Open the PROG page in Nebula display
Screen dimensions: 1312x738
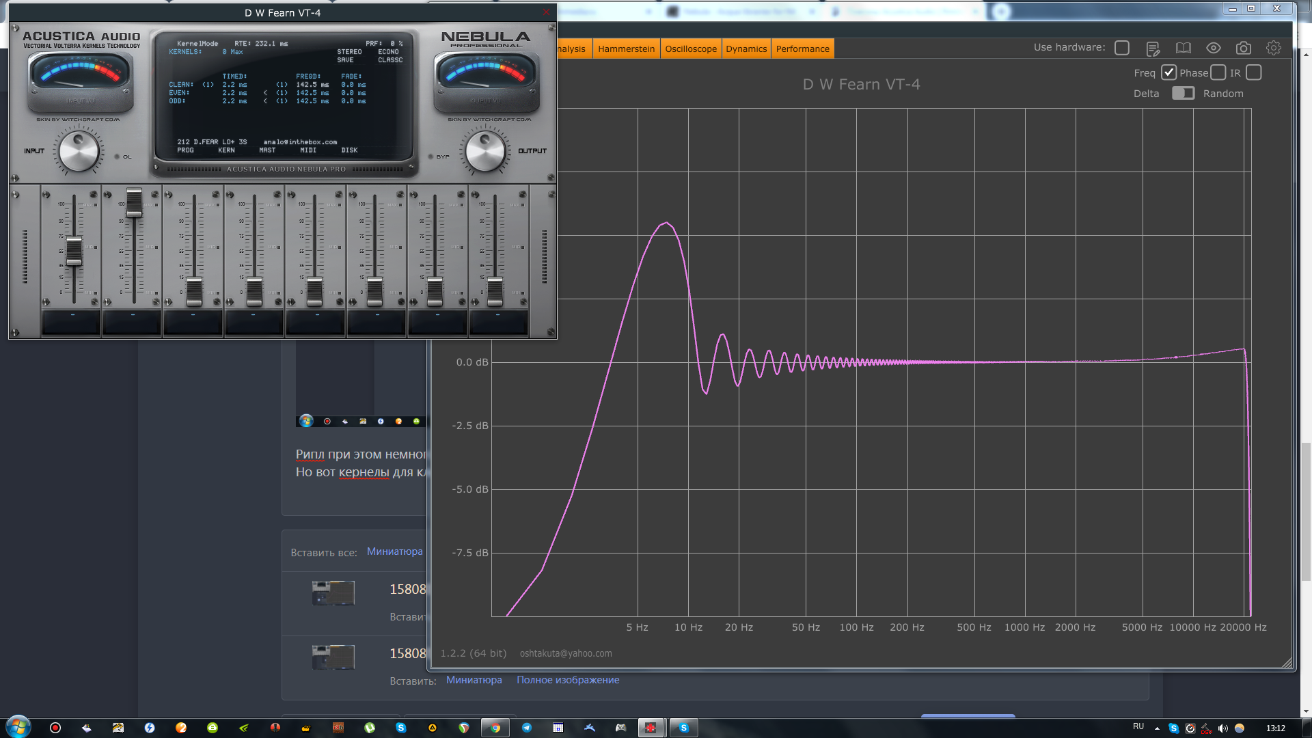coord(185,150)
